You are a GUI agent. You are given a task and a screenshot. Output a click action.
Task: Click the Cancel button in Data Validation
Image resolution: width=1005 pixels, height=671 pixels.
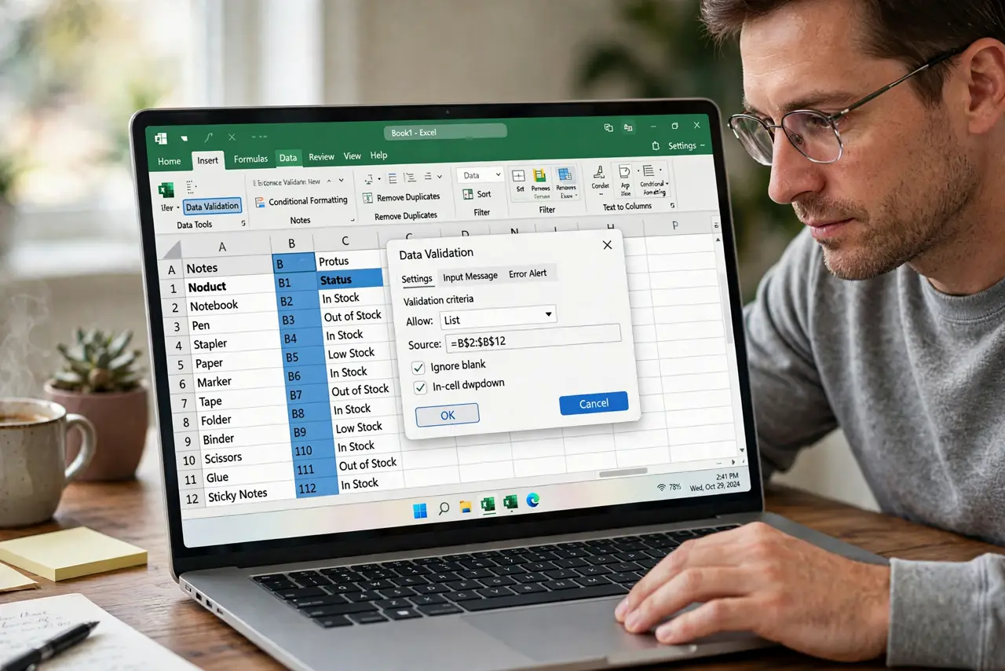tap(594, 403)
